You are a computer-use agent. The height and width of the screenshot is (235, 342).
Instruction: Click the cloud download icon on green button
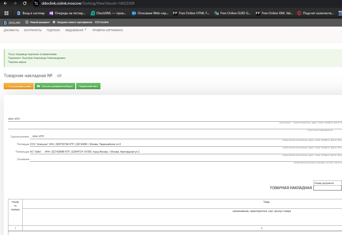pos(38,86)
